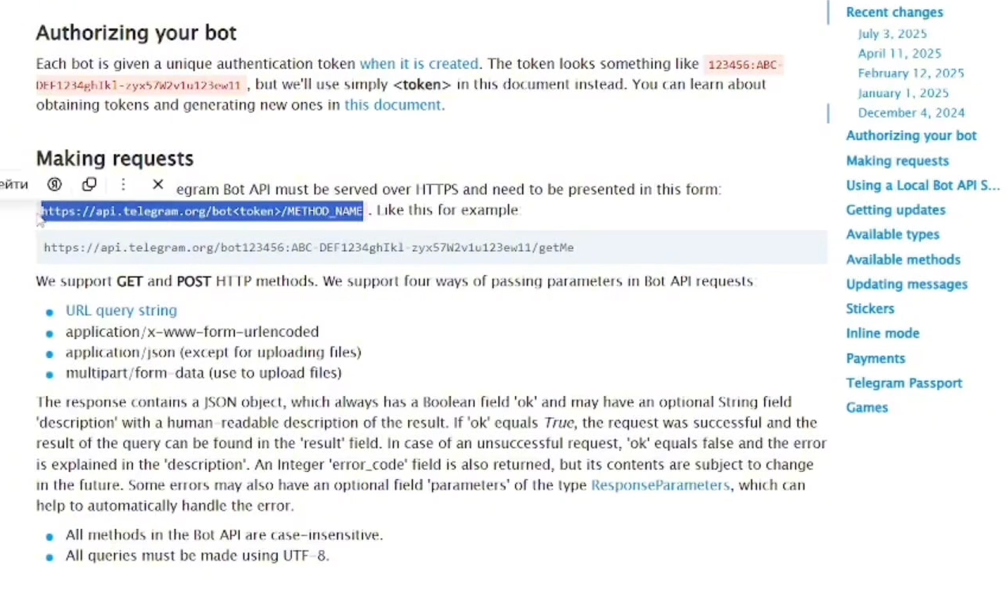Click the getMe example URL code block
Screen dimensions: 1007x589
309,247
